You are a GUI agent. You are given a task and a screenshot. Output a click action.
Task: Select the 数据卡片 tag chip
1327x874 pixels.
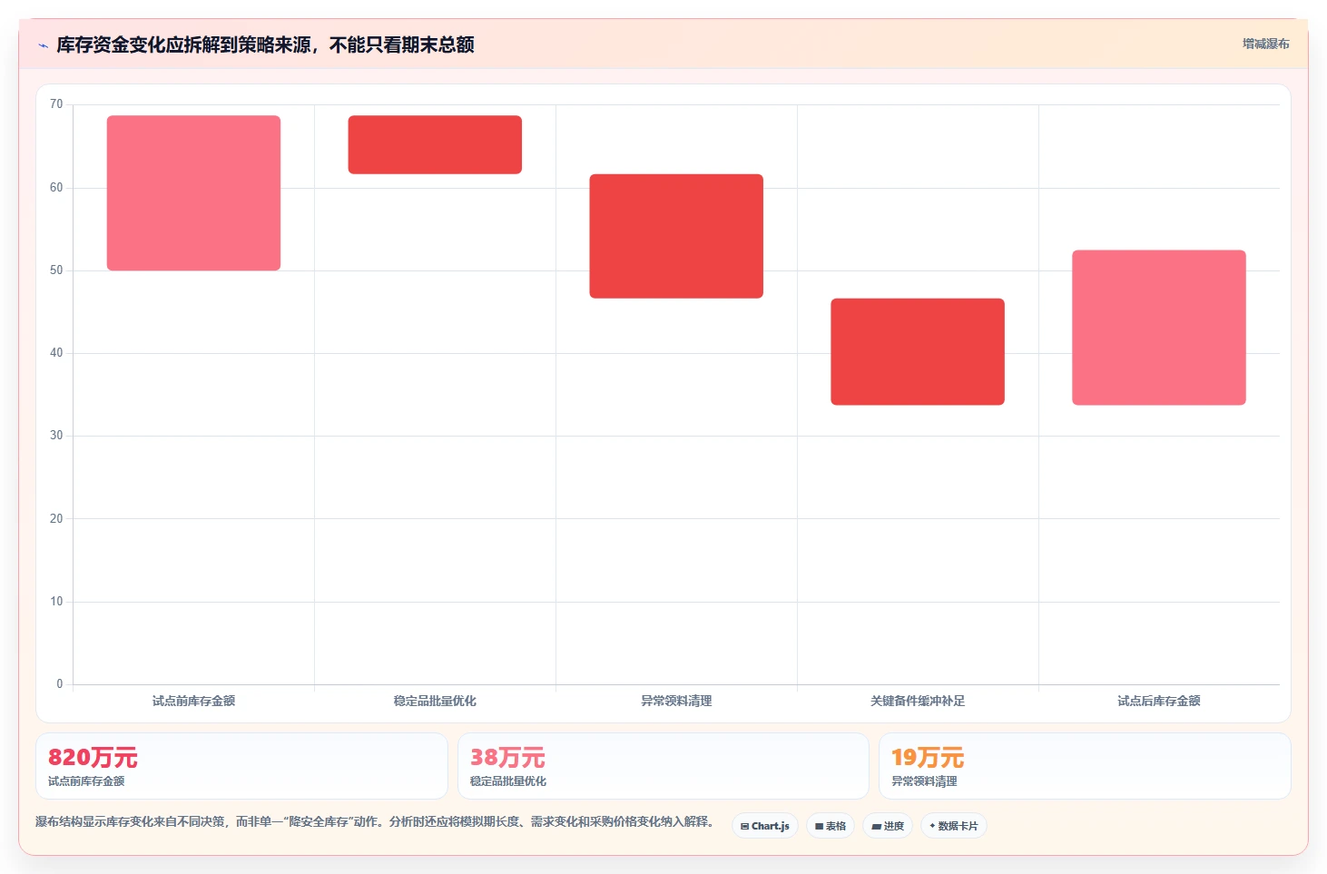(953, 826)
